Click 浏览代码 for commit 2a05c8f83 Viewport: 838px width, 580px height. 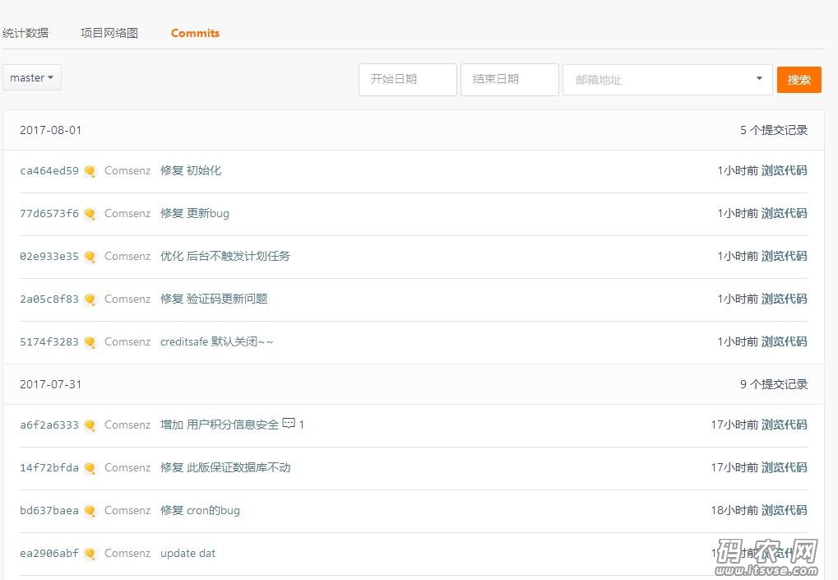click(784, 299)
